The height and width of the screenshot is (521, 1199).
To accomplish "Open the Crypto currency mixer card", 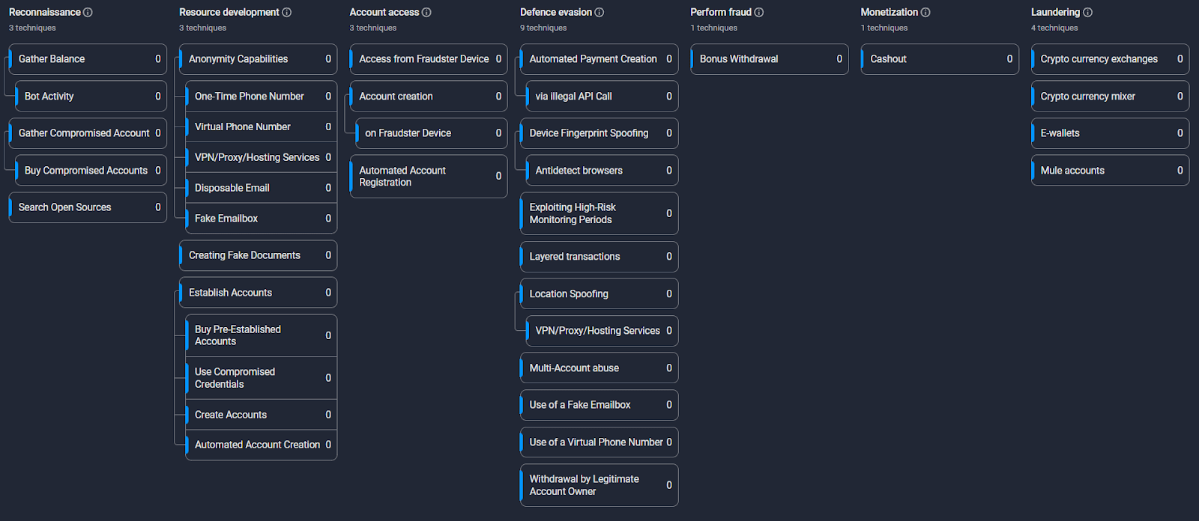I will click(1110, 97).
